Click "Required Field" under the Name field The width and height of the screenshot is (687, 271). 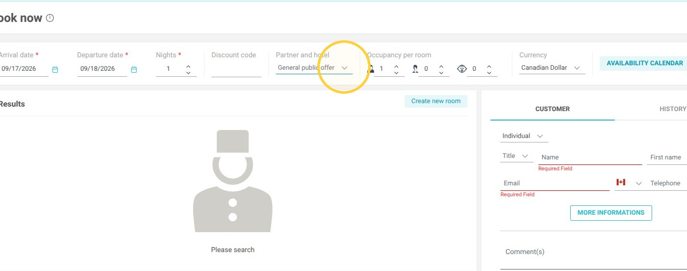pos(555,169)
